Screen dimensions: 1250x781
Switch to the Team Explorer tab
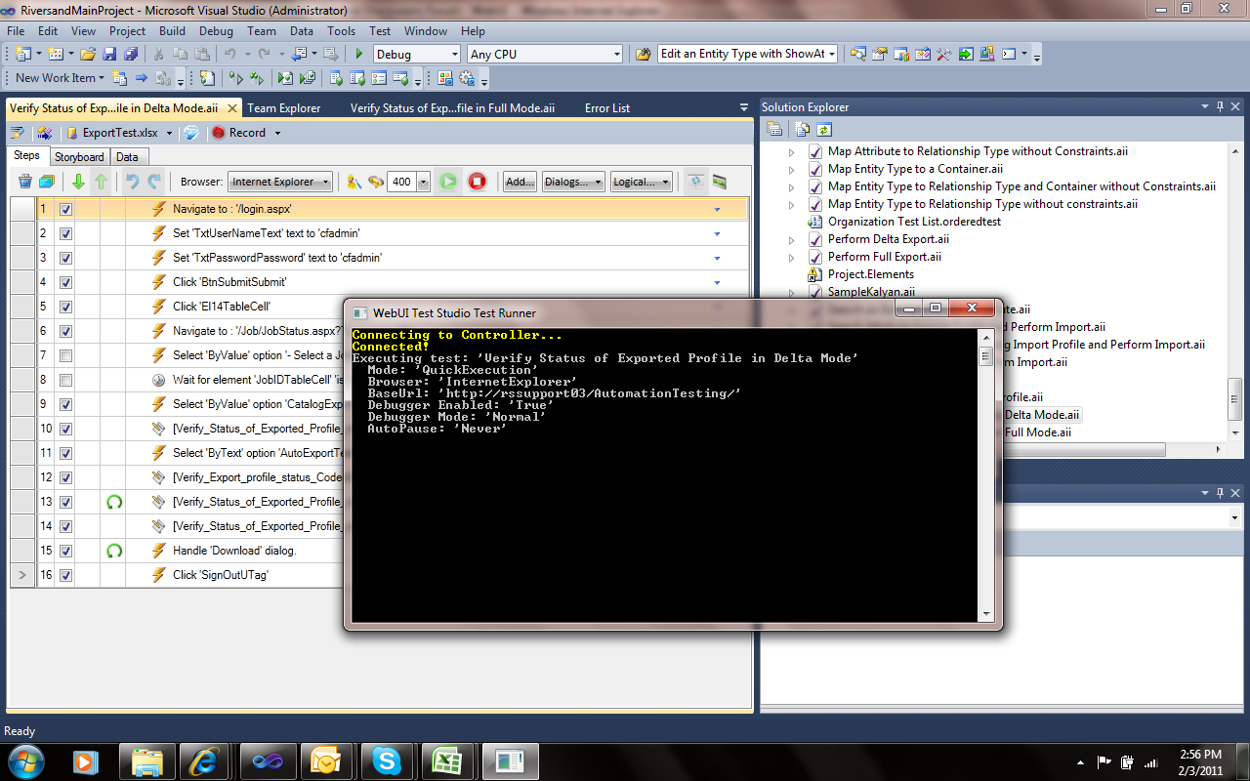pos(284,108)
